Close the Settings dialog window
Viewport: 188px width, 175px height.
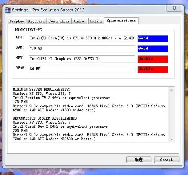(x=174, y=8)
